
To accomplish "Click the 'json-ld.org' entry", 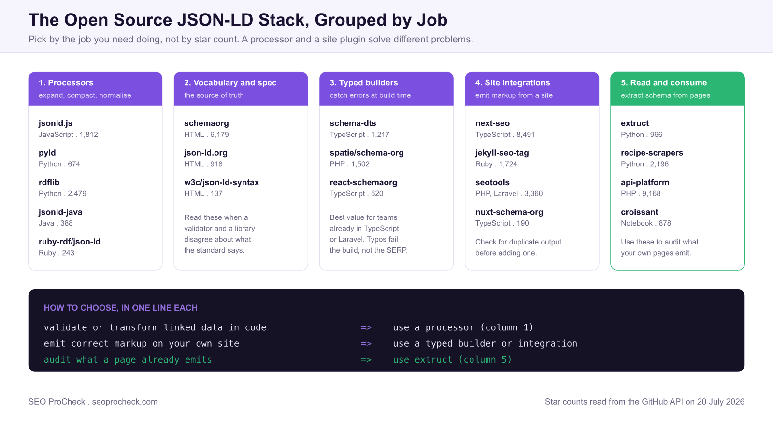I will pyautogui.click(x=206, y=153).
